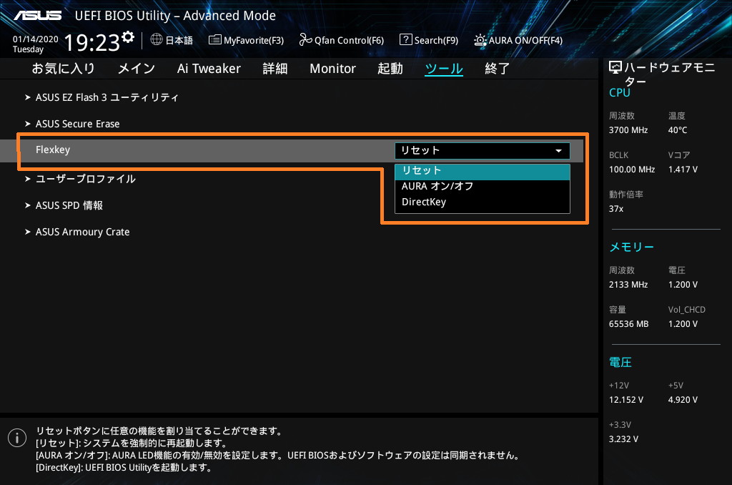Click CPU frequency value 3700 MHz
Viewport: 732px width, 485px height.
coord(628,130)
